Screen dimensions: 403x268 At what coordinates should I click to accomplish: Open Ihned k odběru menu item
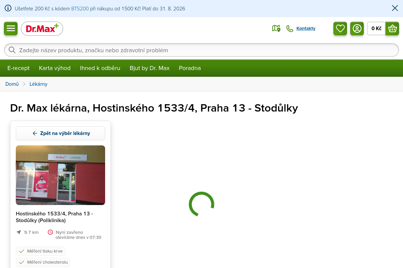pyautogui.click(x=100, y=68)
